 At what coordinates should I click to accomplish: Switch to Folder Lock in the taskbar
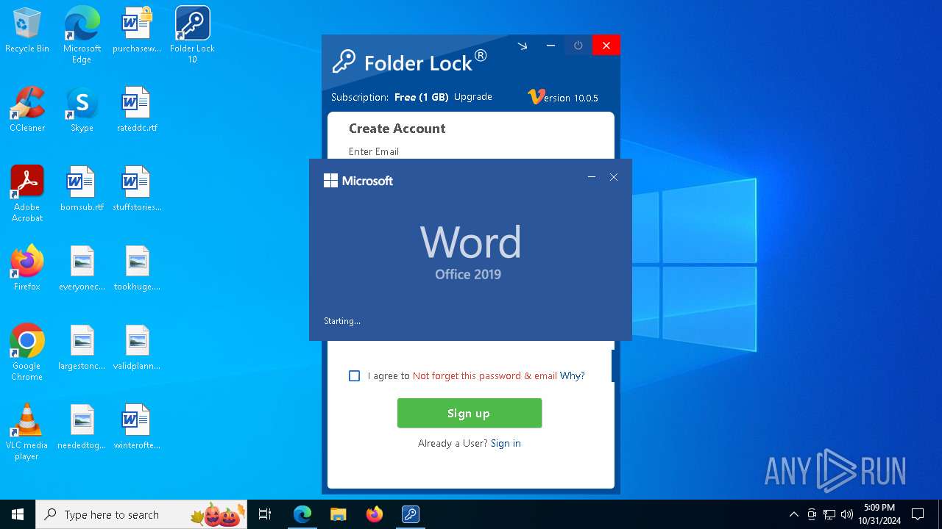[x=411, y=514]
